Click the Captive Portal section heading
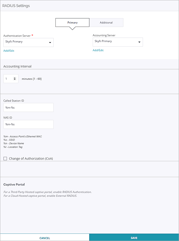This screenshot has width=179, height=241. [14, 184]
